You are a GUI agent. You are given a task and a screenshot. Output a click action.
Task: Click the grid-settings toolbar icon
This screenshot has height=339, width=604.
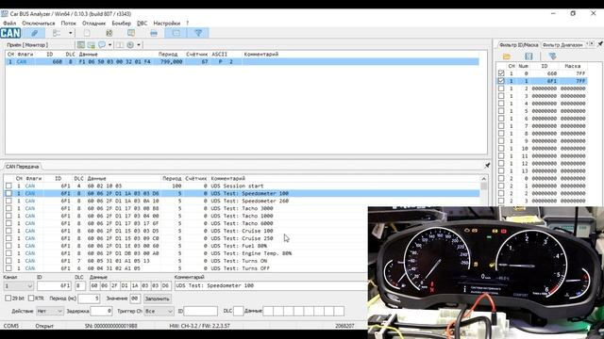click(109, 33)
